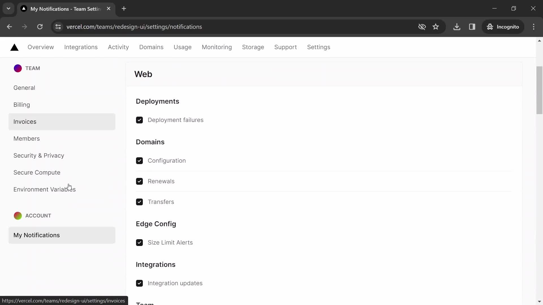Navigate to Members settings page
Viewport: 543px width, 305px height.
pos(27,139)
